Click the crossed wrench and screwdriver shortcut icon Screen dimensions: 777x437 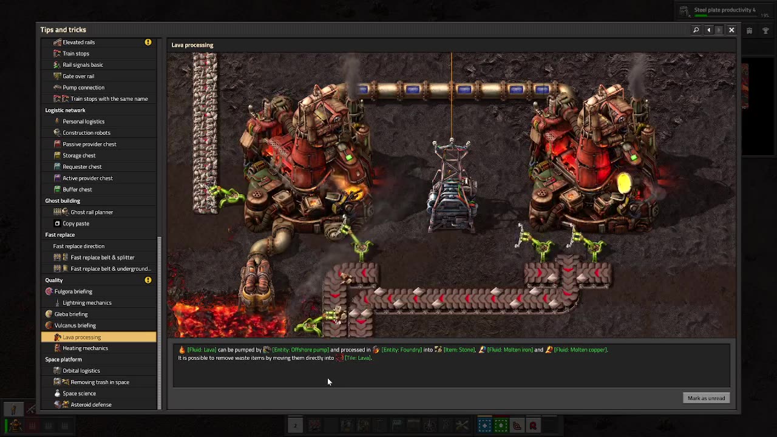click(462, 425)
